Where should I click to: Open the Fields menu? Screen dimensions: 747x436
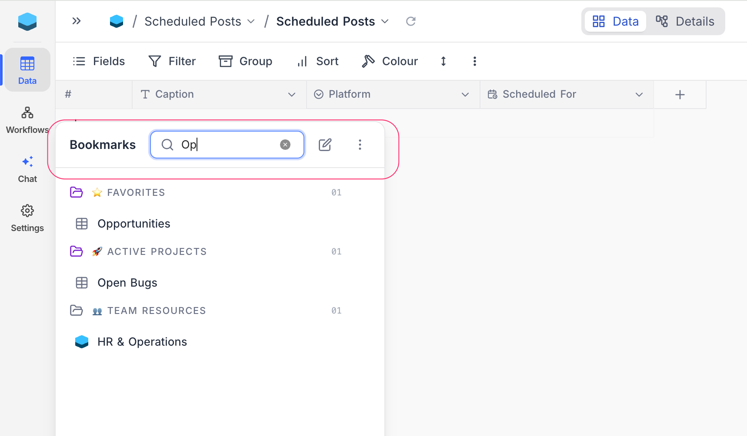(99, 61)
